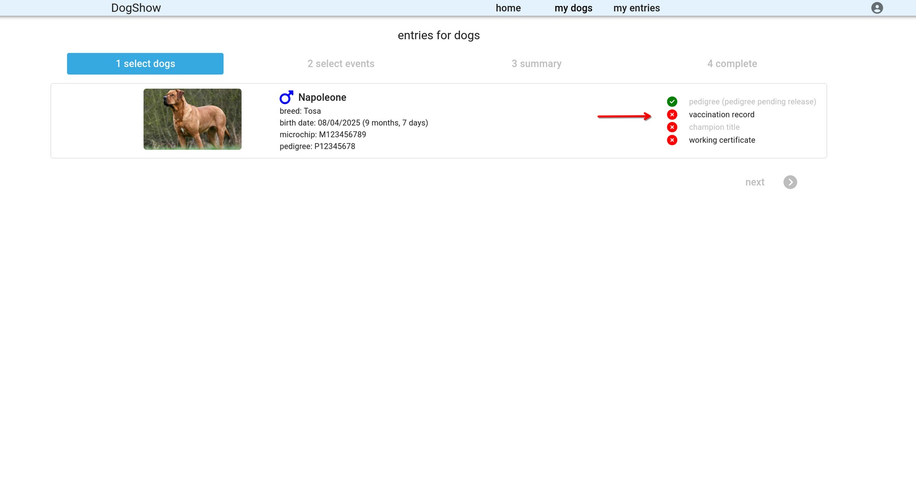Image resolution: width=916 pixels, height=485 pixels.
Task: Click the microchip: M123456789 text
Action: point(323,134)
